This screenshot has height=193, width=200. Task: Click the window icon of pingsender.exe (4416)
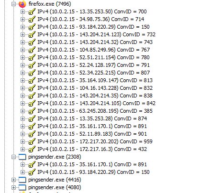coord(22,180)
